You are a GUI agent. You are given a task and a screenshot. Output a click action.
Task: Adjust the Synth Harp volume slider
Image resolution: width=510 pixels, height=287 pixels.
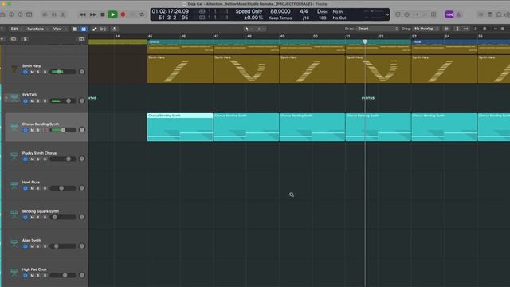(x=63, y=72)
